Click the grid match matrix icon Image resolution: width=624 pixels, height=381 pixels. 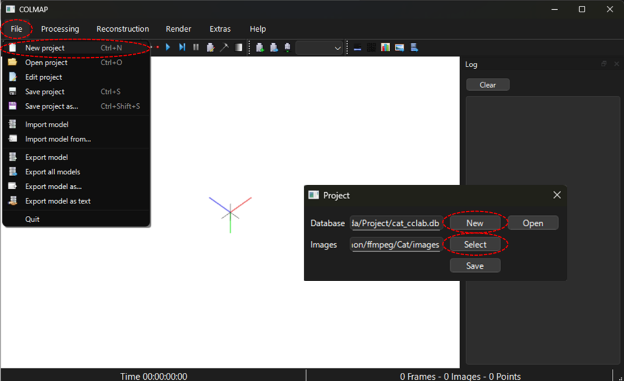pyautogui.click(x=371, y=47)
